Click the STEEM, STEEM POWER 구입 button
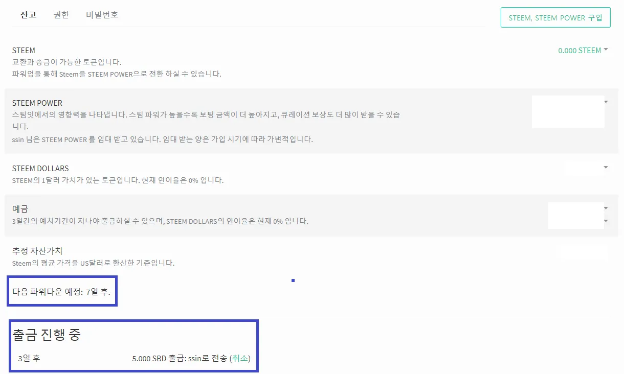The image size is (624, 374). (555, 17)
